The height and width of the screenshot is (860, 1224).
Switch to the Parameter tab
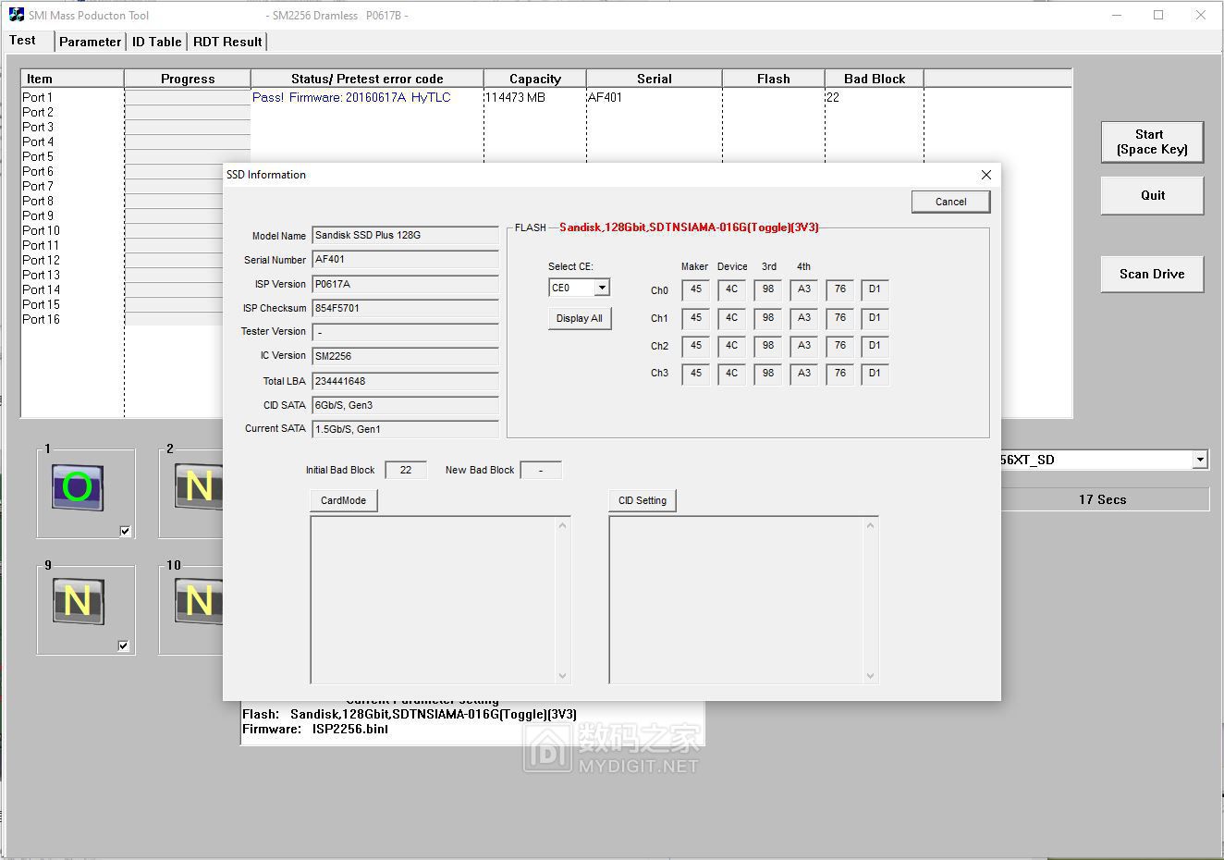tap(90, 42)
